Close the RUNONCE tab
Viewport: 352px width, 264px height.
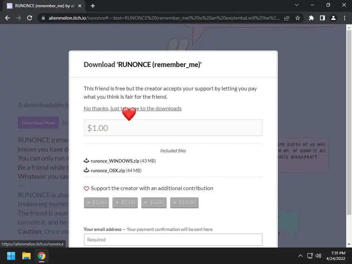(80, 6)
